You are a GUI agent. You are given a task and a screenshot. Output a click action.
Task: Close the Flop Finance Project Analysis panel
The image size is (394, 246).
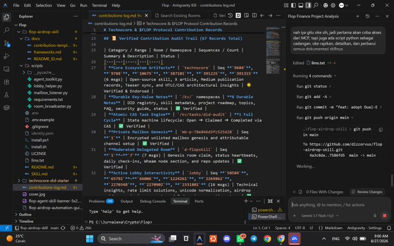point(387,16)
